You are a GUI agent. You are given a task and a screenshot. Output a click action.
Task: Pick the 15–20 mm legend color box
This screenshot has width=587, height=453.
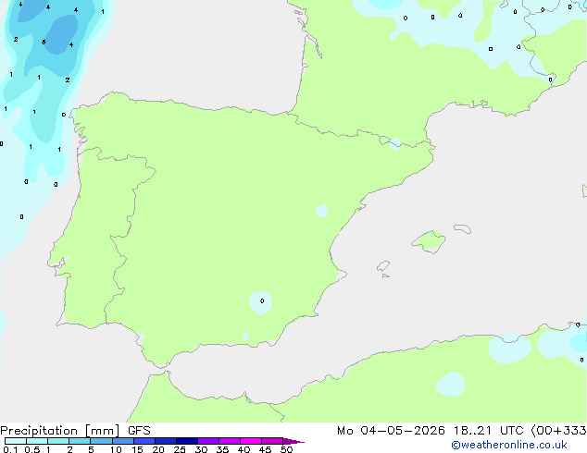point(144,441)
